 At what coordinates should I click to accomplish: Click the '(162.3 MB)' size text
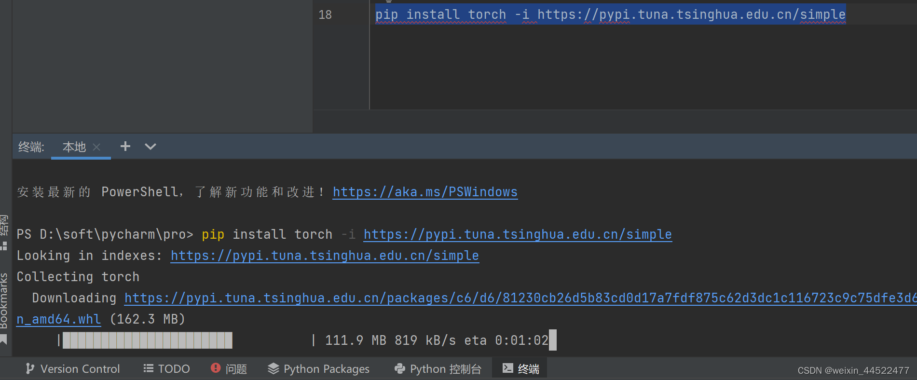point(148,319)
